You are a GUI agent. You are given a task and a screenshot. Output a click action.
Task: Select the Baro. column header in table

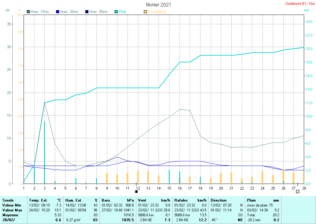(x=106, y=200)
